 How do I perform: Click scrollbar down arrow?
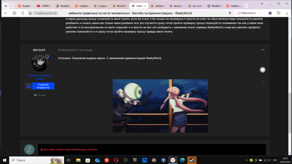point(290,154)
